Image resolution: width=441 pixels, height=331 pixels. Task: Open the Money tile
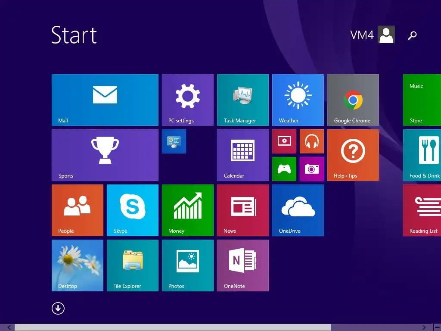point(188,210)
